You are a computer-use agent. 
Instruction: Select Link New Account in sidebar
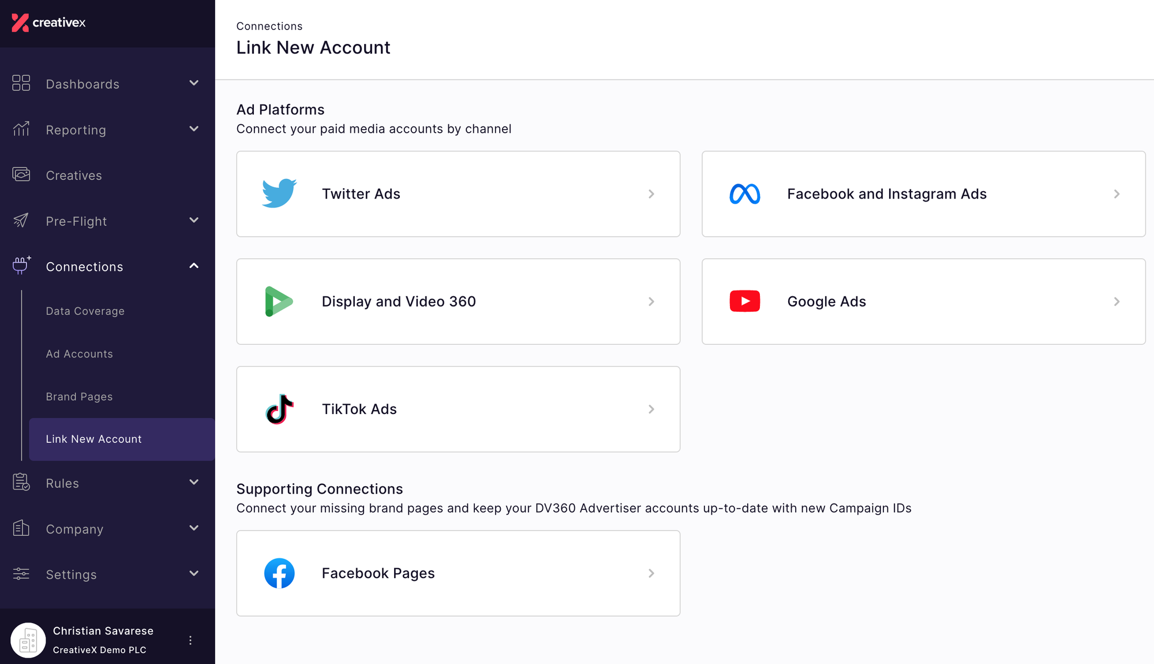[x=122, y=439]
